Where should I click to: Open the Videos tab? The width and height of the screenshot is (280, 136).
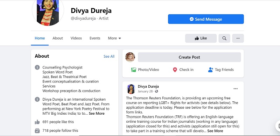[76, 38]
